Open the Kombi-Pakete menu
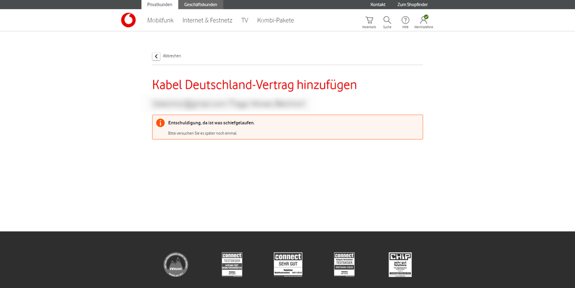Image resolution: width=575 pixels, height=288 pixels. [275, 21]
